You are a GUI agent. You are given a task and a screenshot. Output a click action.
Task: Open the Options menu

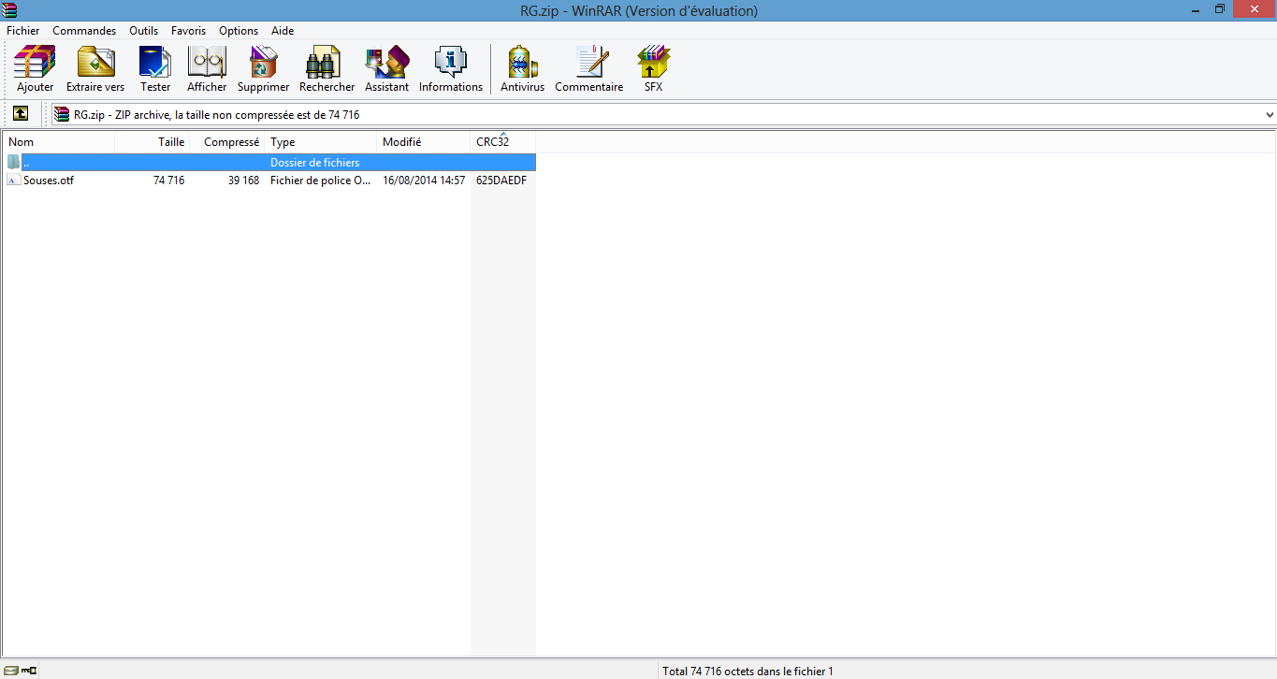(239, 31)
